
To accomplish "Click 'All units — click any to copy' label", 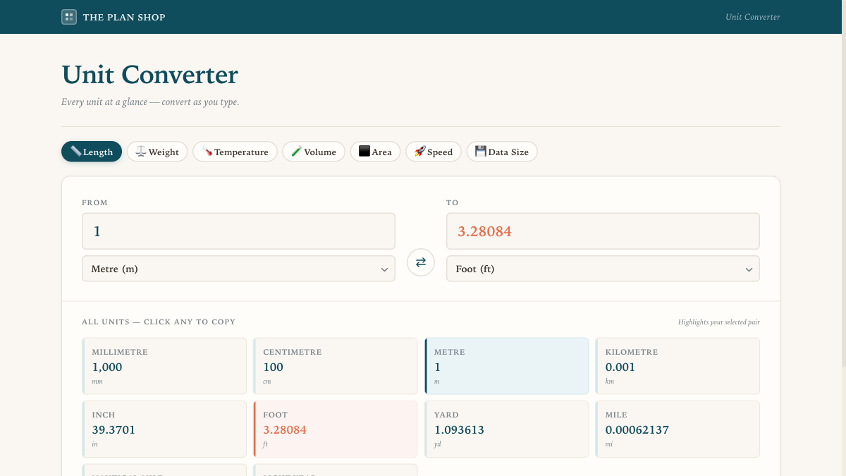I will coord(159,322).
